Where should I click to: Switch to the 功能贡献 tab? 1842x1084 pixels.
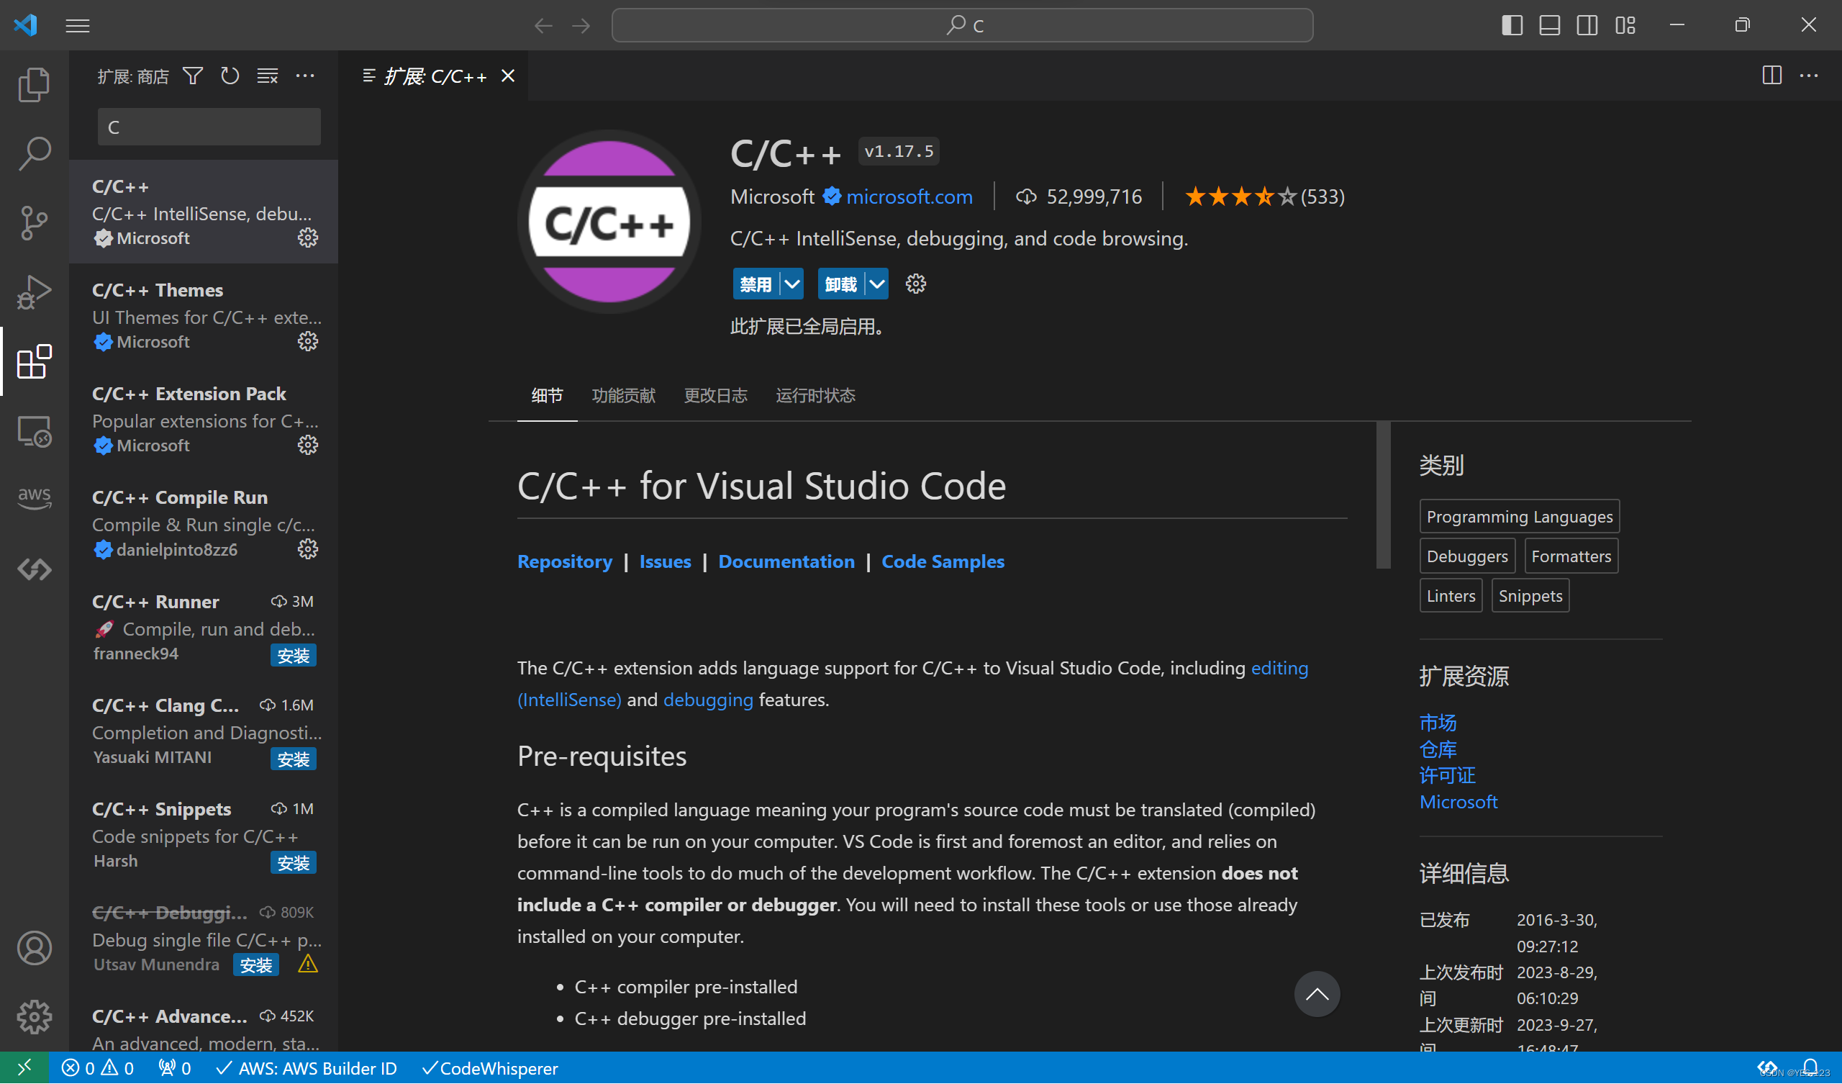[624, 396]
